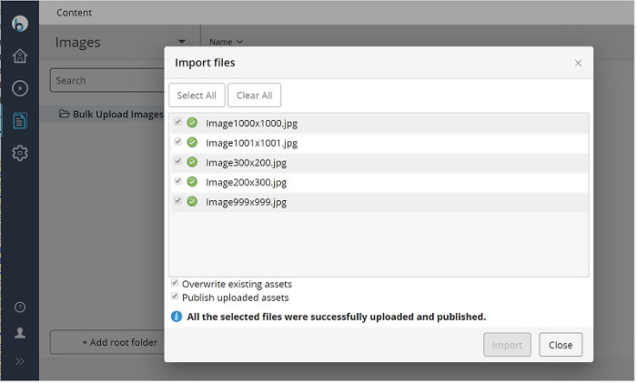Click the info icon beside upload message
The width and height of the screenshot is (637, 383).
click(177, 317)
